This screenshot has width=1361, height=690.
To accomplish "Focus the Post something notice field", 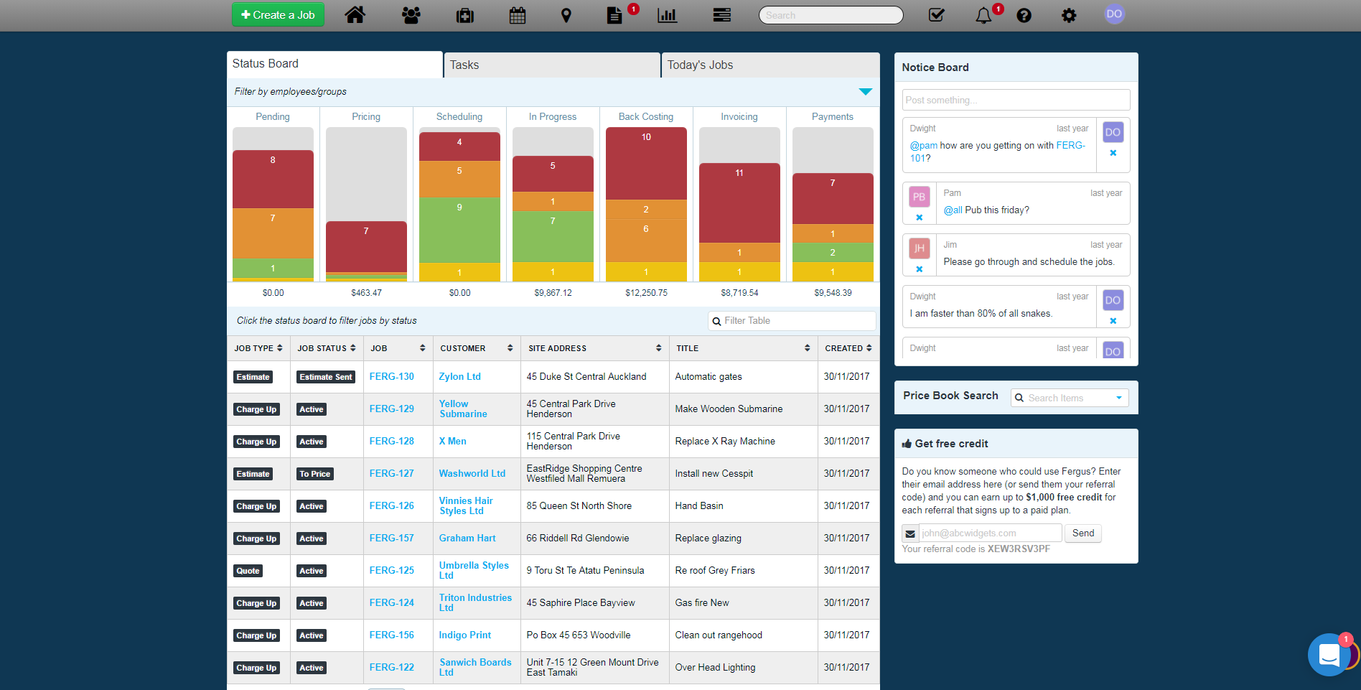I will 1016,100.
